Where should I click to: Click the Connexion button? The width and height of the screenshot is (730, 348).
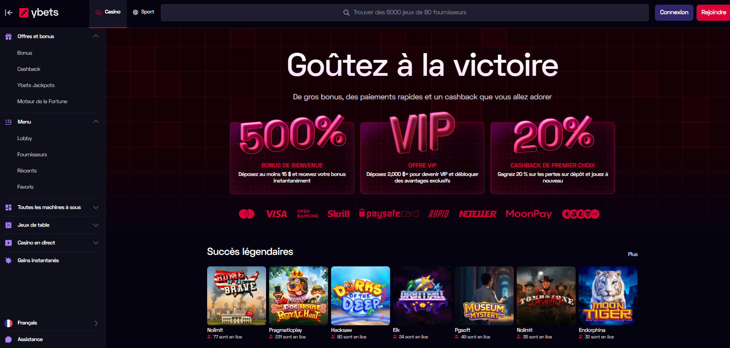[x=674, y=13]
